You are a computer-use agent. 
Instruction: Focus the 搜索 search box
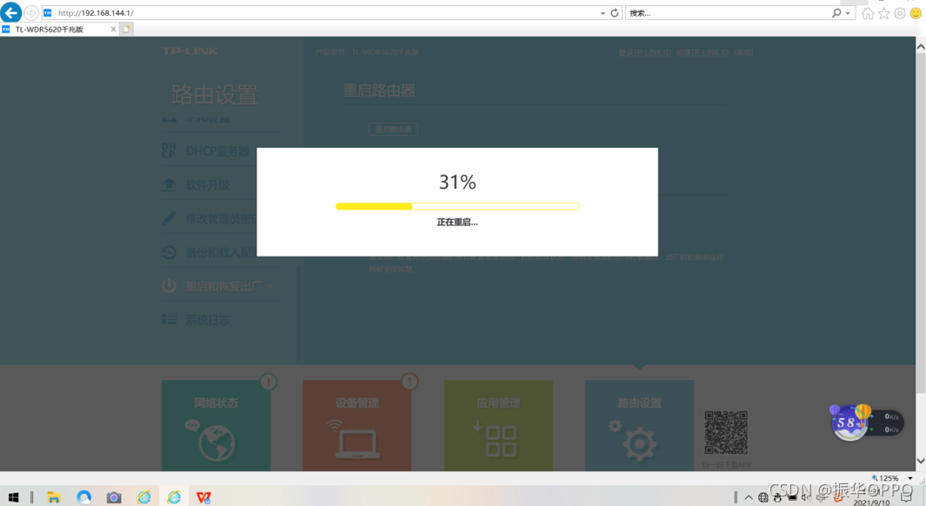click(x=726, y=13)
